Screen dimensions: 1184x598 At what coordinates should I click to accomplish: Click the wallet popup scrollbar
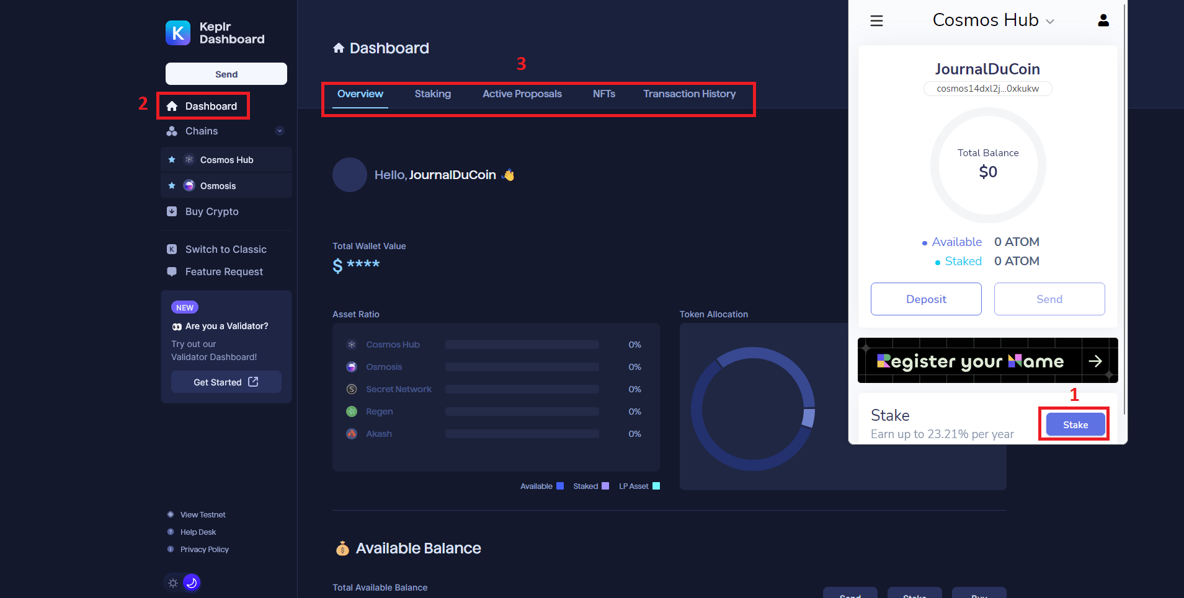coord(1124,208)
